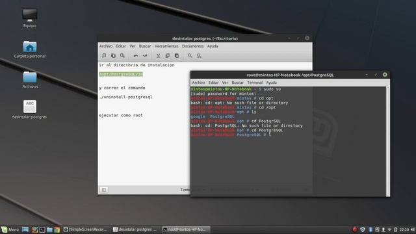416x234 pixels.
Task: Open Buscar menu in terminal window
Action: [x=237, y=83]
